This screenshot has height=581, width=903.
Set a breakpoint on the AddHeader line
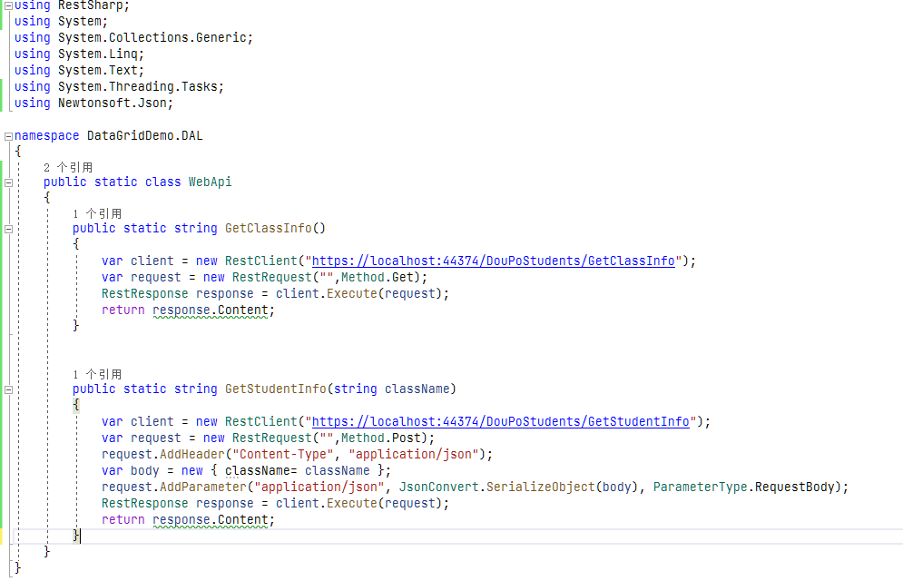[5, 454]
